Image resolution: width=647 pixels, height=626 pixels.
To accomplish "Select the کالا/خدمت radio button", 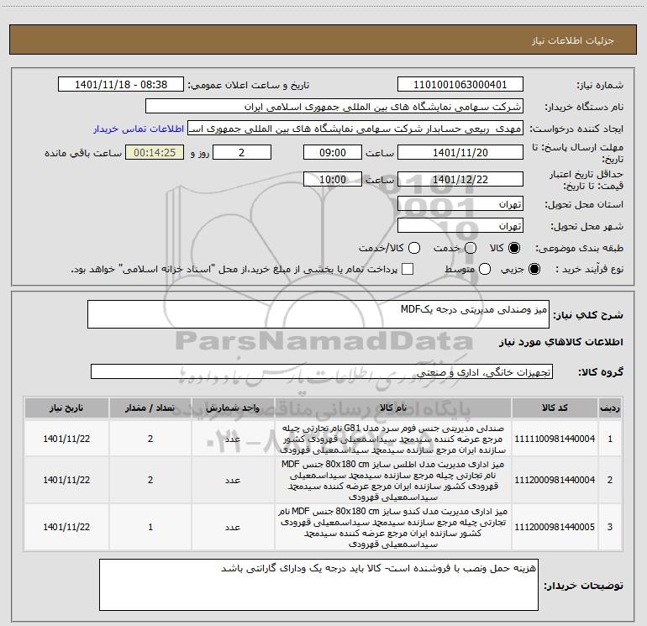I will coord(414,248).
